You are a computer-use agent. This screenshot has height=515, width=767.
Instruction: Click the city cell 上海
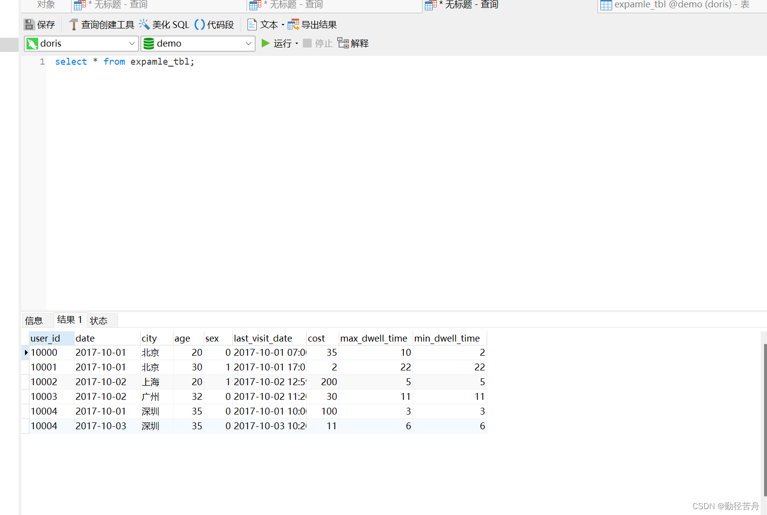[x=156, y=382]
